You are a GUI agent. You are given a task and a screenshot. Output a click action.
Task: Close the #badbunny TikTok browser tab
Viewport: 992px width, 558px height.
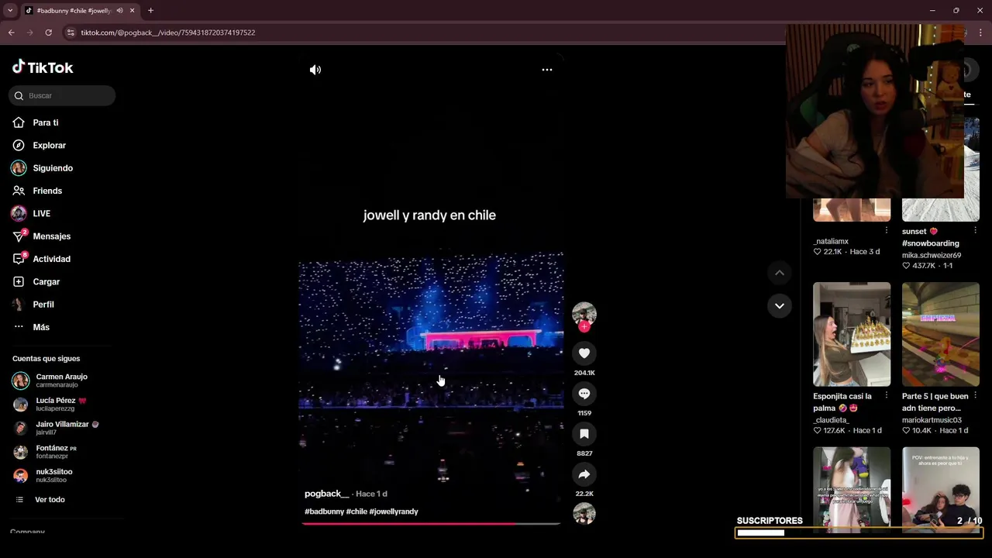click(132, 11)
